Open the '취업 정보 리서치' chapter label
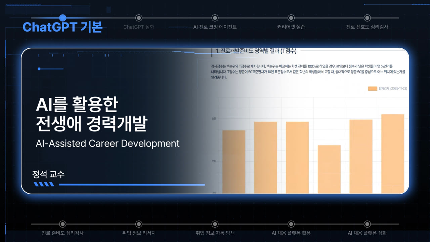Screen dimensions: 430x242 (139, 233)
